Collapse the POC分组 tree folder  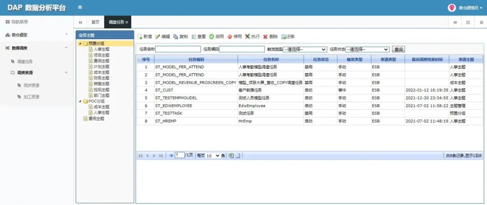(80, 101)
